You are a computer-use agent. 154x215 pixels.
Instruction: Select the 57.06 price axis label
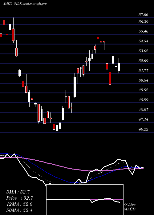144,14
